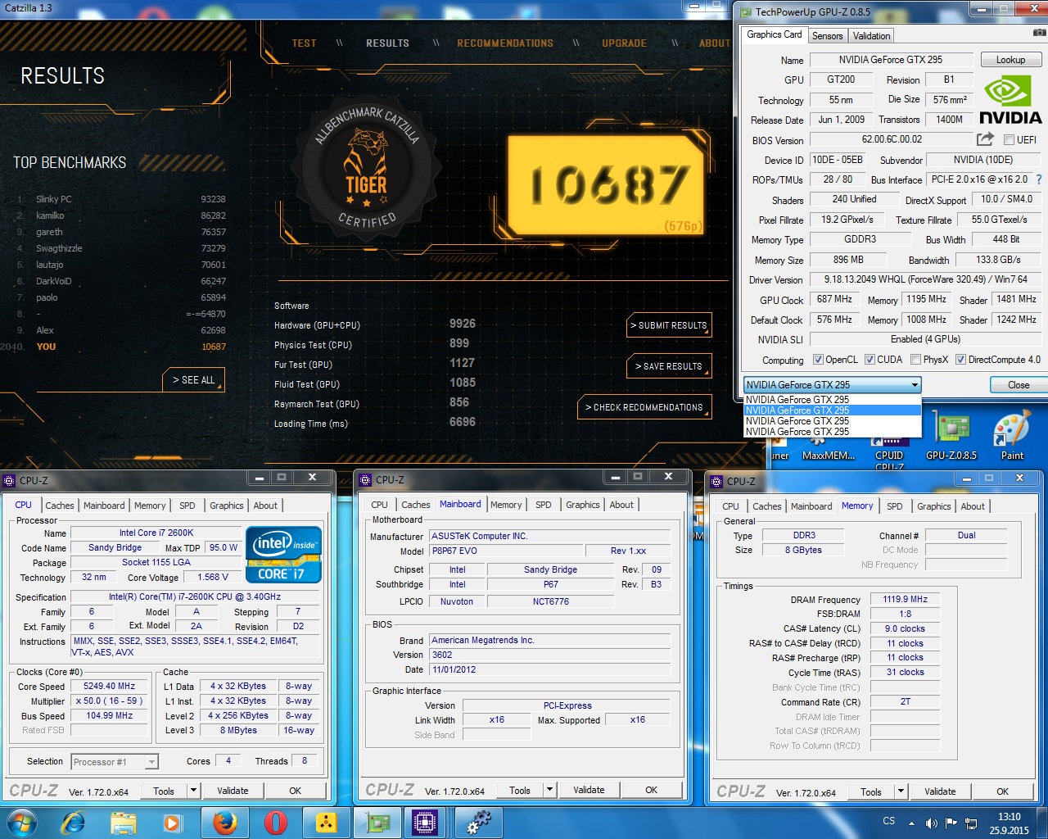The width and height of the screenshot is (1048, 839).
Task: Open the UPGRADE menu in Catzilla
Action: (624, 43)
